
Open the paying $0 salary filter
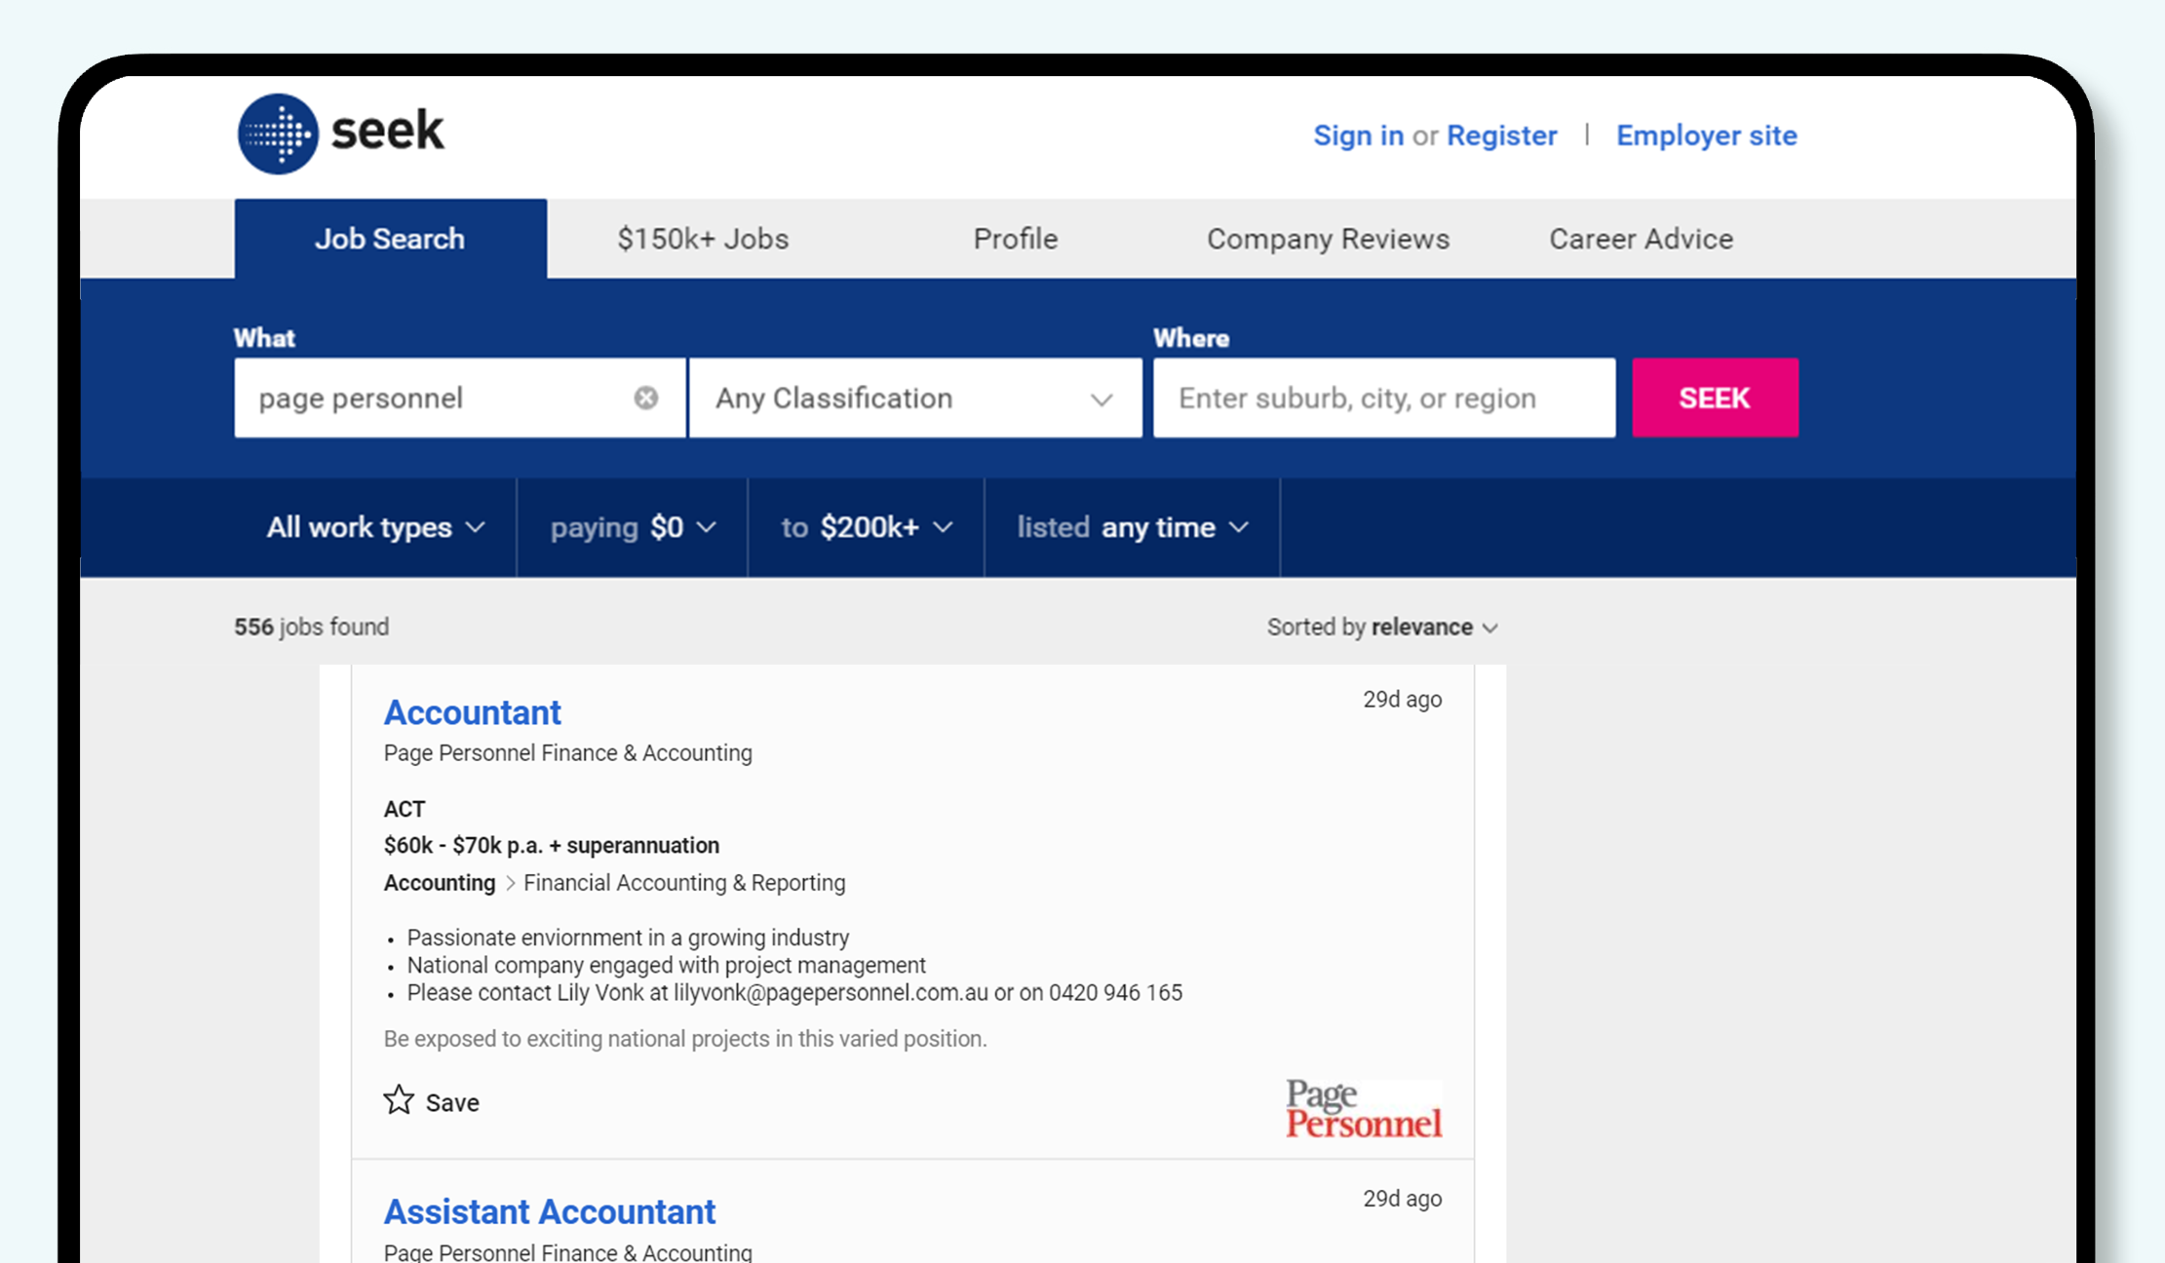633,527
